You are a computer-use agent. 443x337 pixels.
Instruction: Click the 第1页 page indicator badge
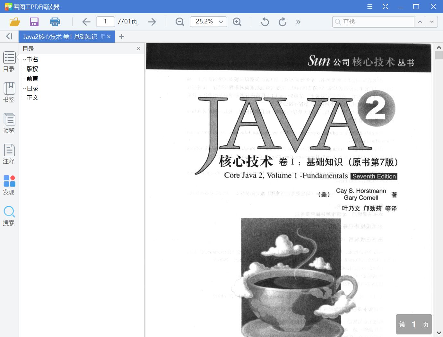coord(414,324)
